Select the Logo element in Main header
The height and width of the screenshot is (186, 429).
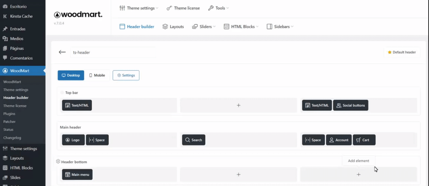(x=73, y=140)
